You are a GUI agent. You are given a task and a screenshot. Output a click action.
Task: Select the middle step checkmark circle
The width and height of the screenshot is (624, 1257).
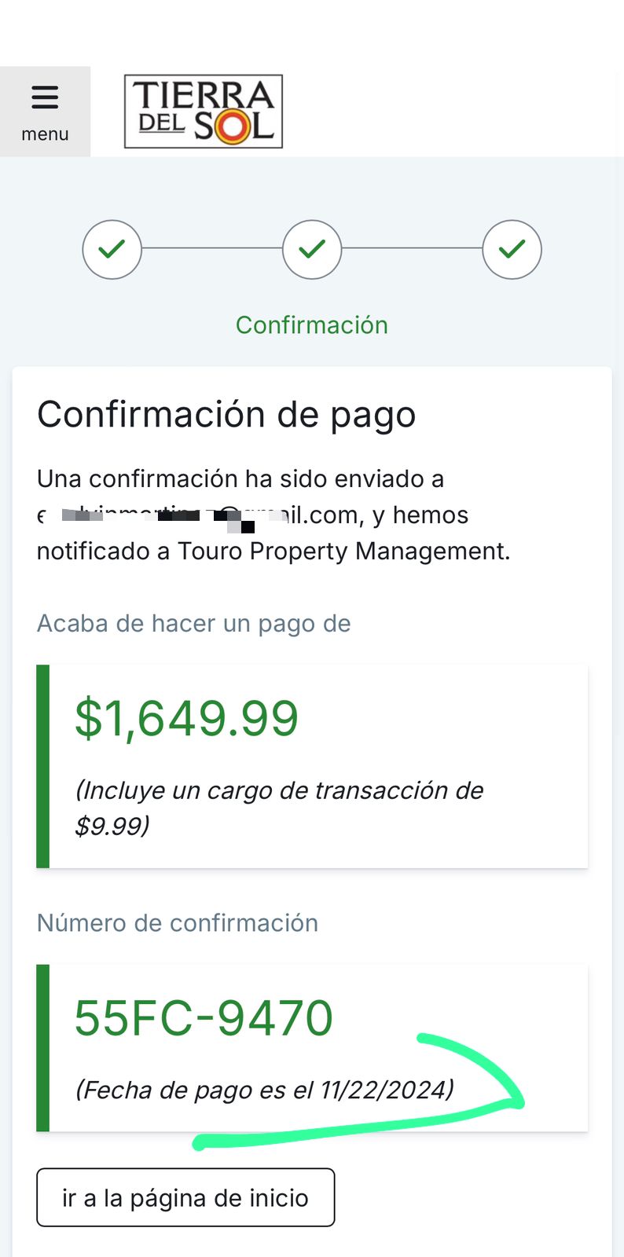(312, 250)
